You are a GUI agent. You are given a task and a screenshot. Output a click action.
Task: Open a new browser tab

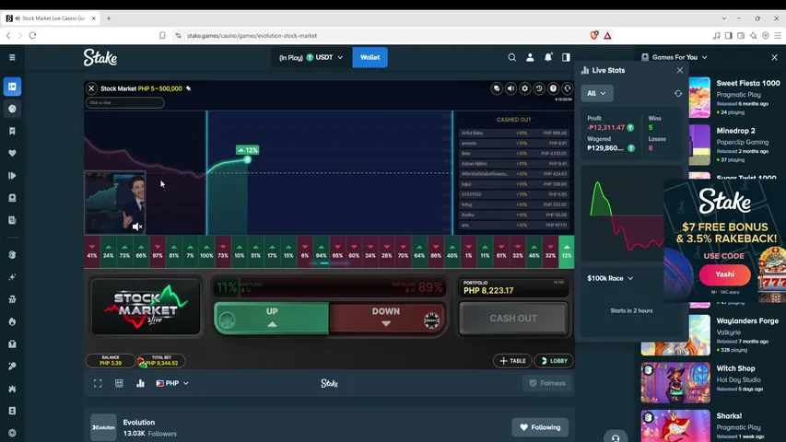[x=109, y=18]
